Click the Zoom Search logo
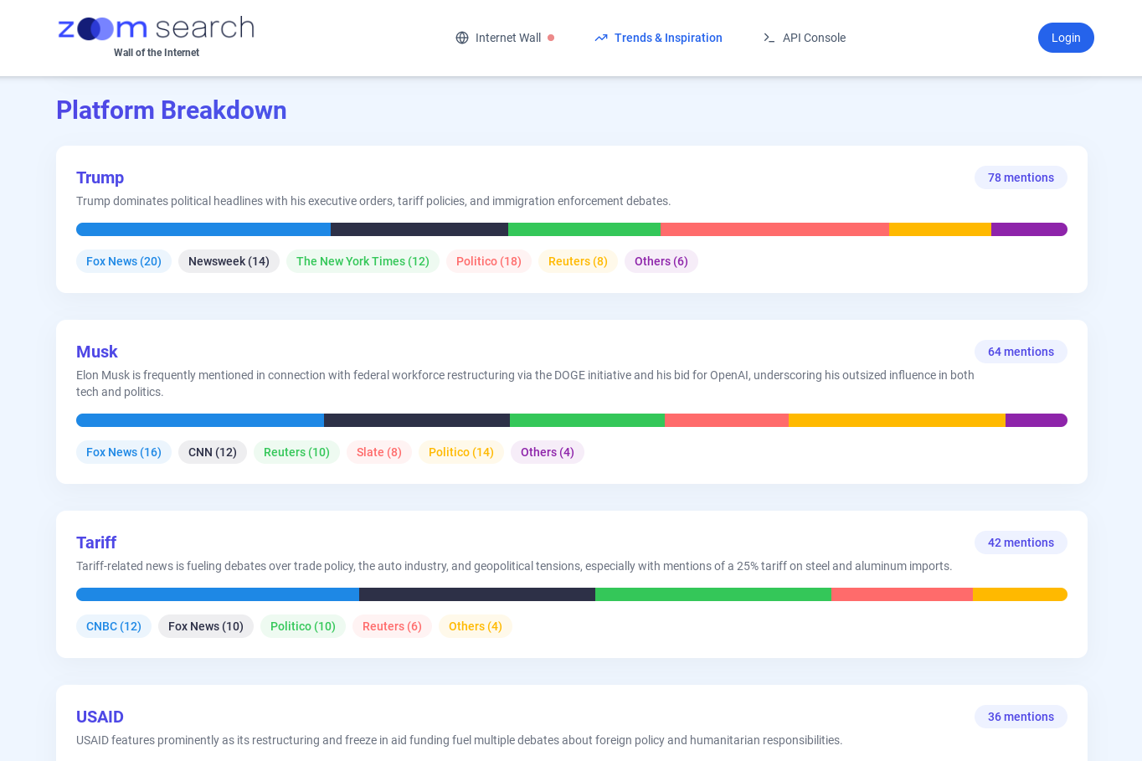The image size is (1142, 761). [156, 28]
